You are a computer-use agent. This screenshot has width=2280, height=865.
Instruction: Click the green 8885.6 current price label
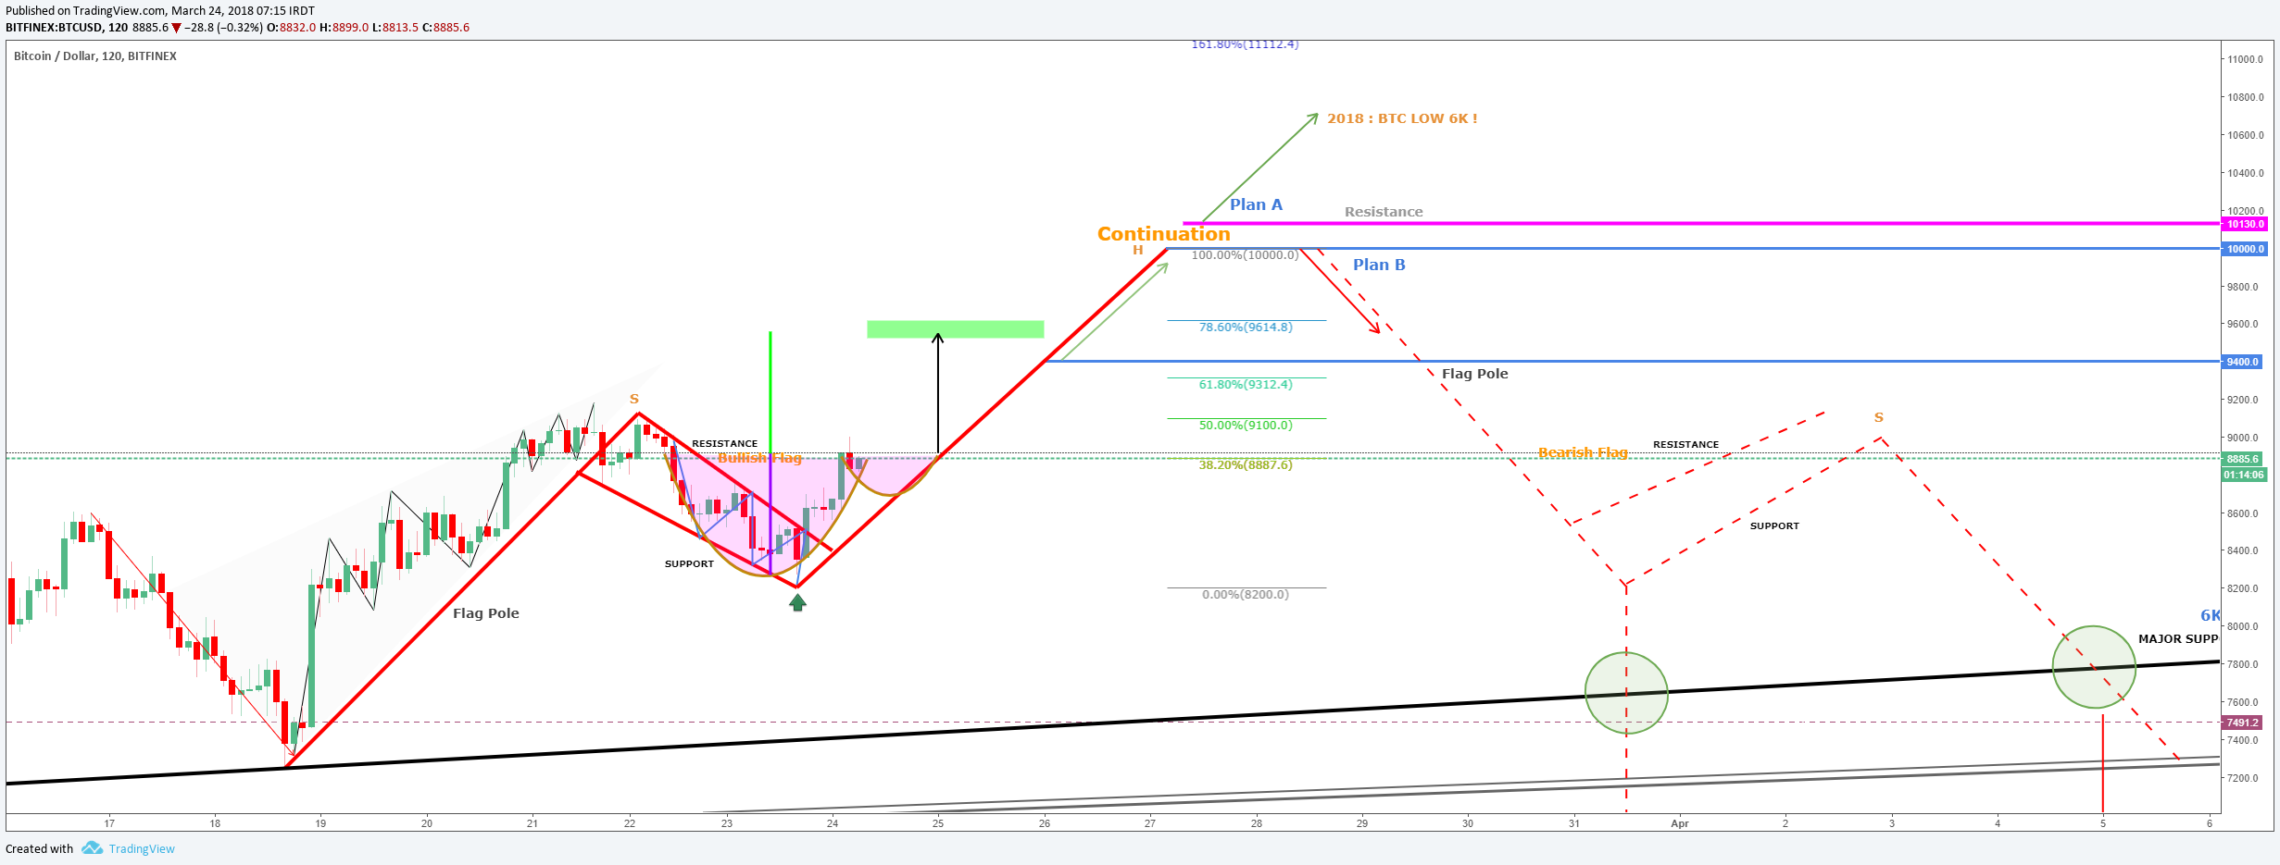coord(2242,459)
